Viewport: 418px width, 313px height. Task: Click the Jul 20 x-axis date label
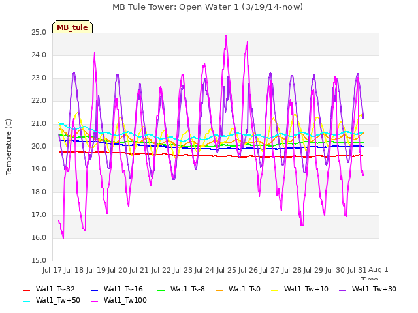pos(118,270)
